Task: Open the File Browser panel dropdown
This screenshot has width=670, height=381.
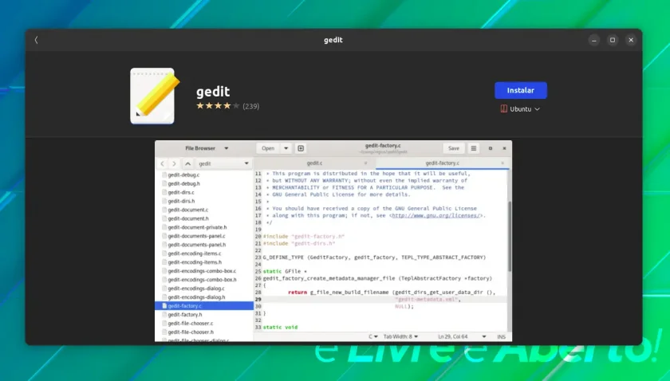Action: click(x=207, y=148)
